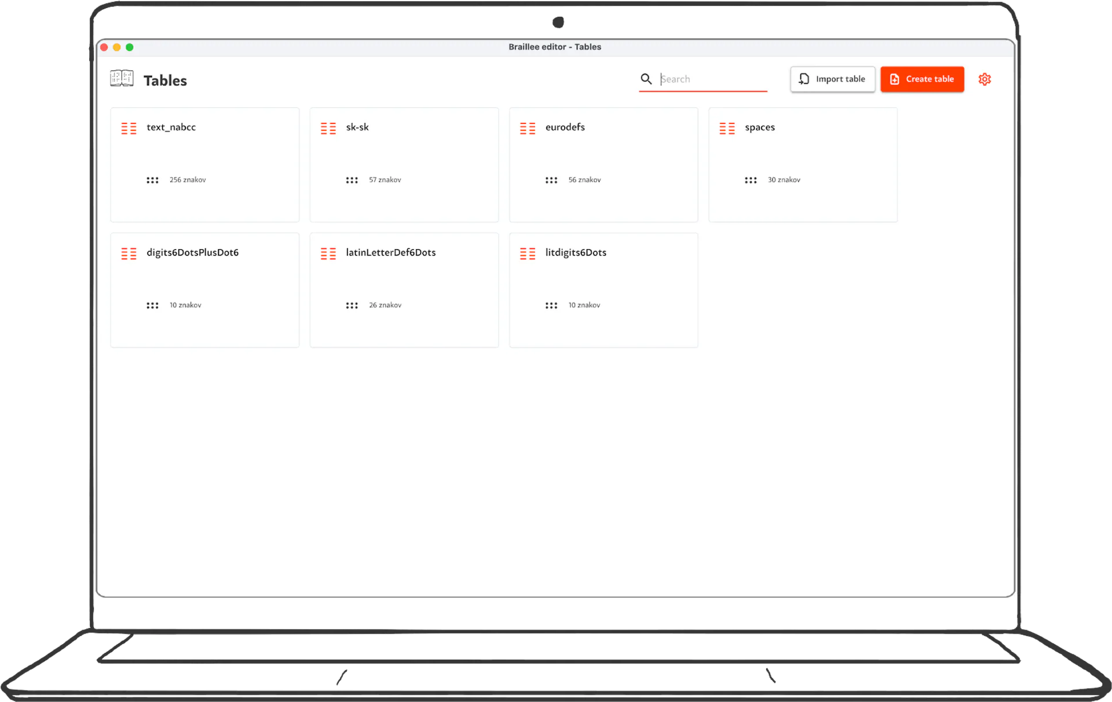This screenshot has width=1112, height=702.
Task: Click the 57 znakov count label
Action: [x=385, y=180]
